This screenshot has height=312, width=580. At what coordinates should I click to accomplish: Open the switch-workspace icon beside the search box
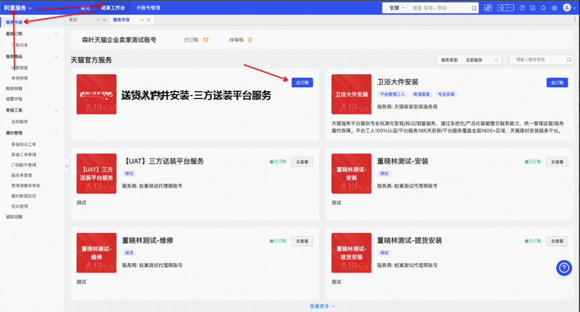tap(488, 8)
